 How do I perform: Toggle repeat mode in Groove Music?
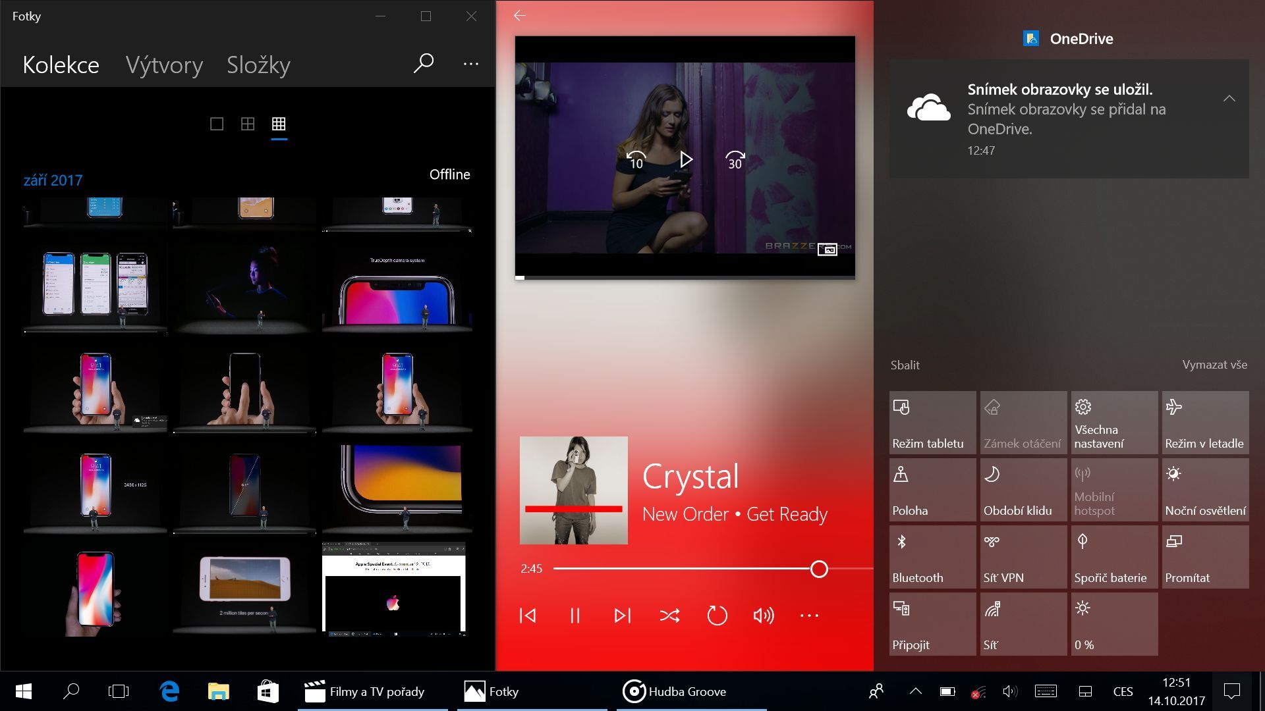[717, 616]
